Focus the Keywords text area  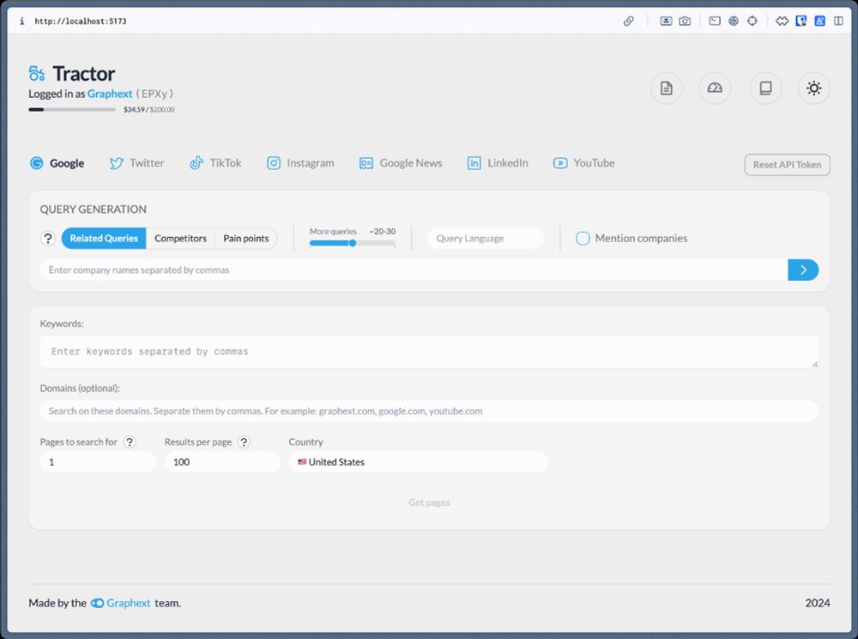tap(429, 351)
